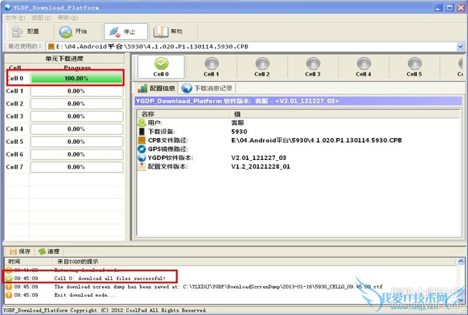Click the CPB文件路径 file icon
Viewport: 468px width, 315px height.
click(x=141, y=140)
